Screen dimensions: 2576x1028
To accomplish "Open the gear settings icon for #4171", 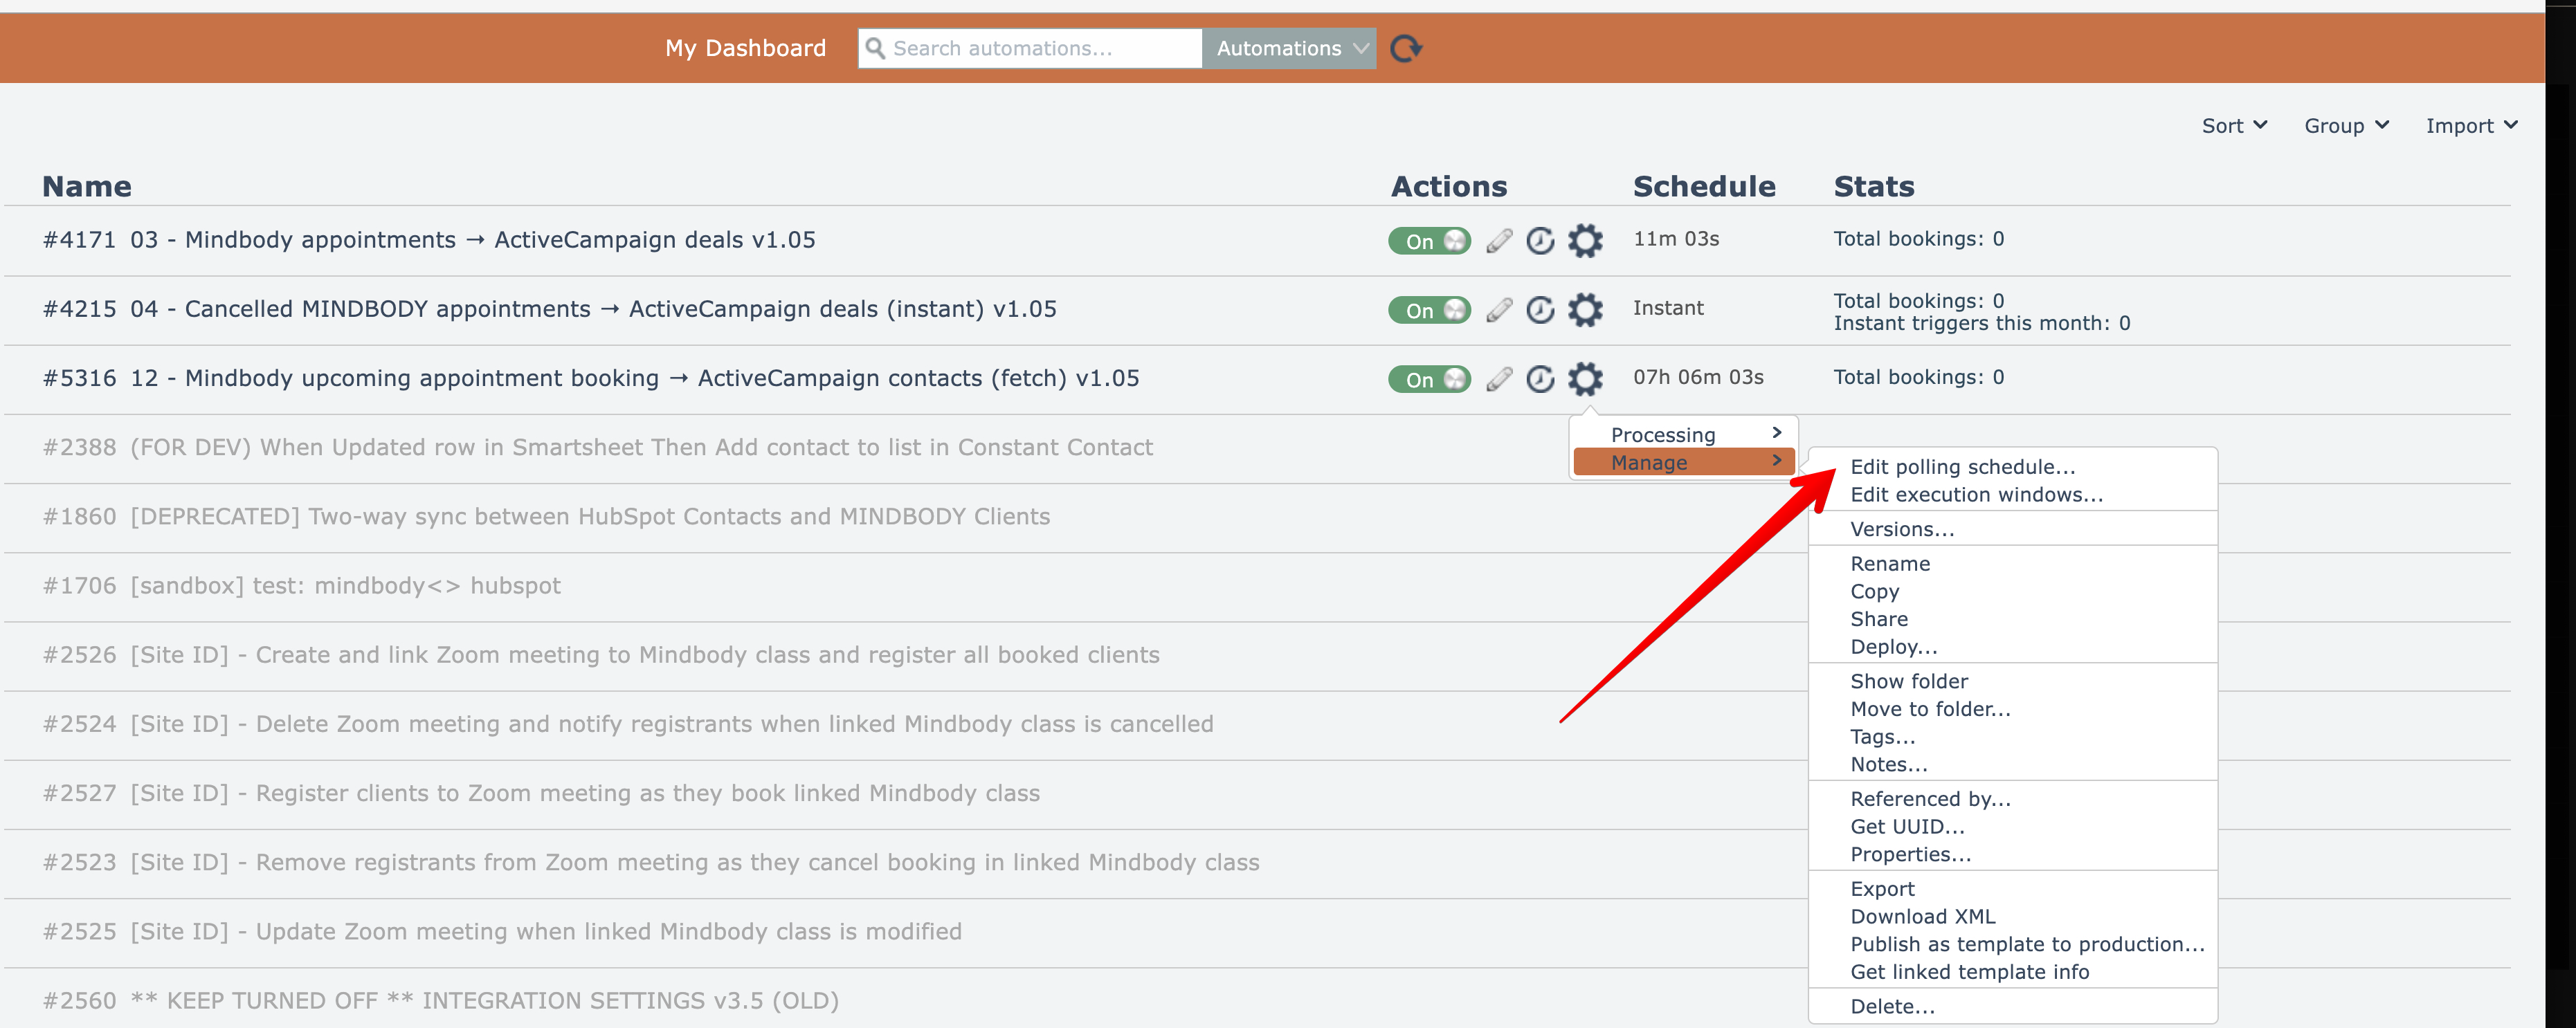I will tap(1584, 241).
